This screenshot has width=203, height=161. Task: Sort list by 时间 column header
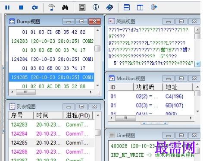48,115
